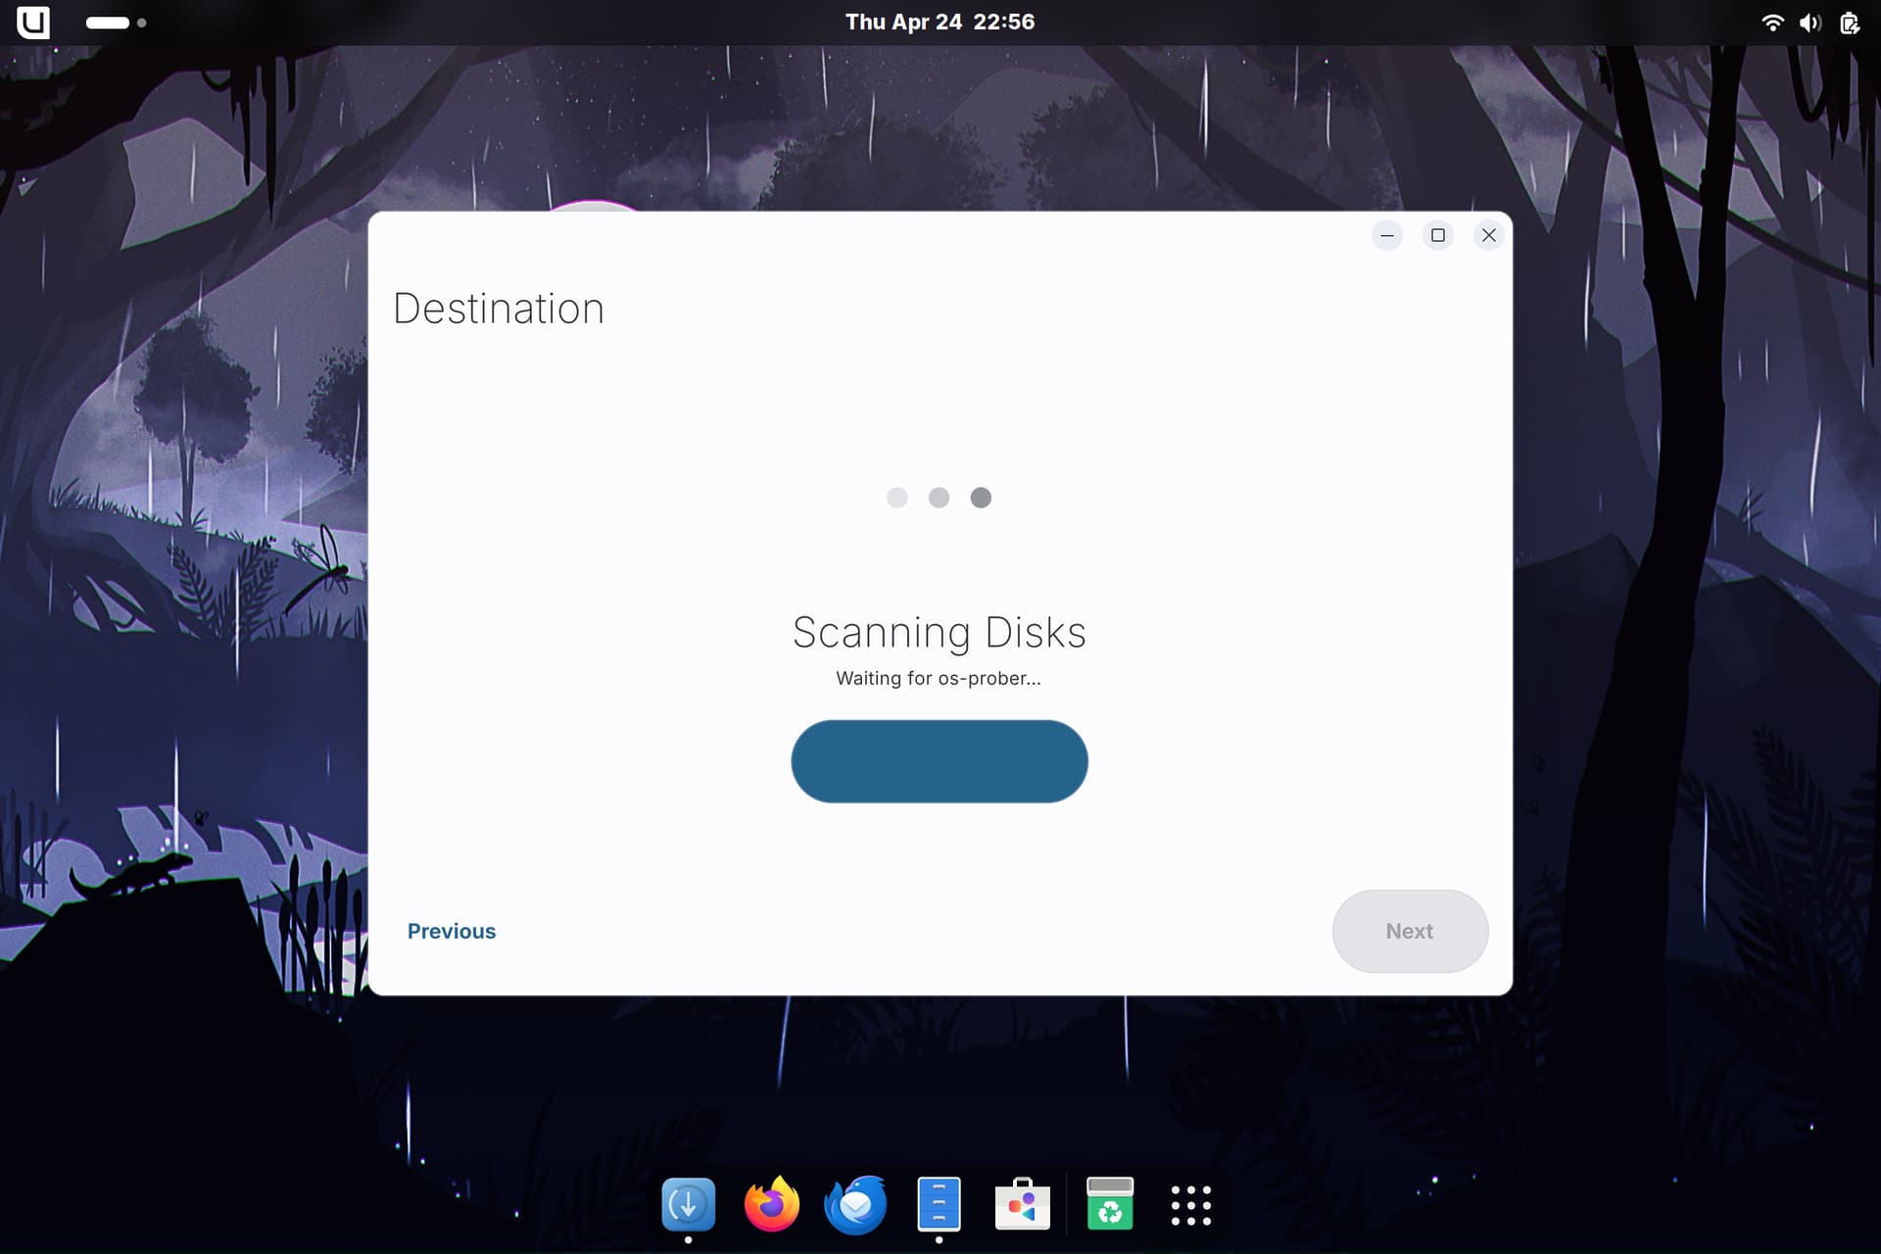
Task: Close the installer window
Action: click(x=1489, y=235)
